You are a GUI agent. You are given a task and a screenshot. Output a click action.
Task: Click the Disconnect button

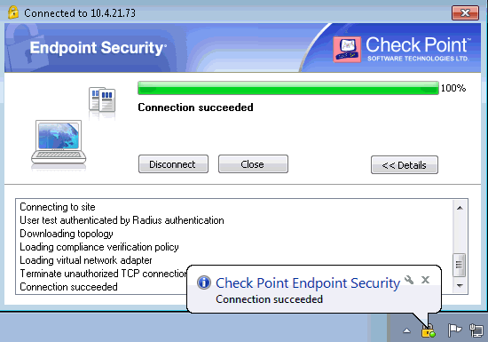173,163
